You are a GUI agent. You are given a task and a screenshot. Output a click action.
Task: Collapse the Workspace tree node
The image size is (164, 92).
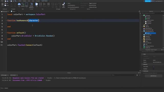(142, 15)
